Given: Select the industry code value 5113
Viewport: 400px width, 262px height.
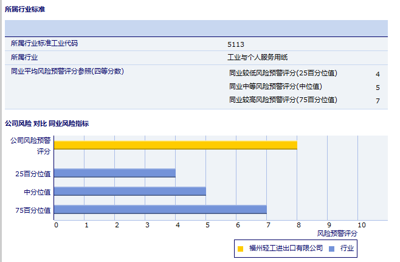Looking at the screenshot, I should pyautogui.click(x=235, y=44).
